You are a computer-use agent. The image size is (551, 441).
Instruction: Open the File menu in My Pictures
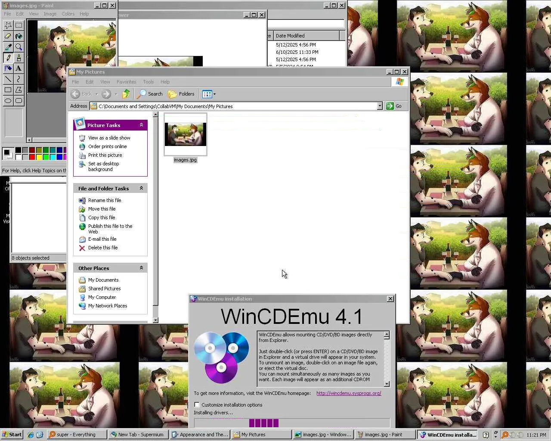tap(75, 82)
